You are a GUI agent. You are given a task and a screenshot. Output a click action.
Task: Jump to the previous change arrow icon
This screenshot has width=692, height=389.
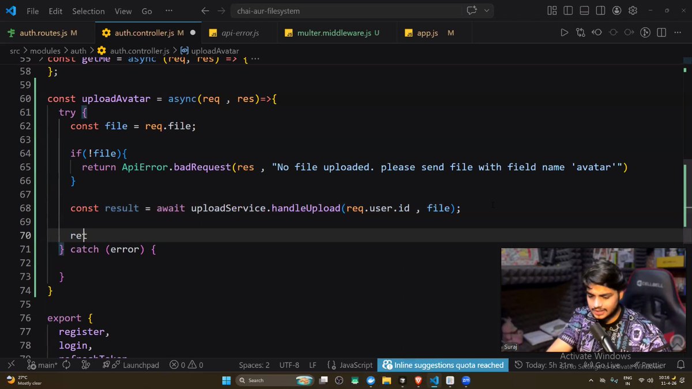point(597,33)
